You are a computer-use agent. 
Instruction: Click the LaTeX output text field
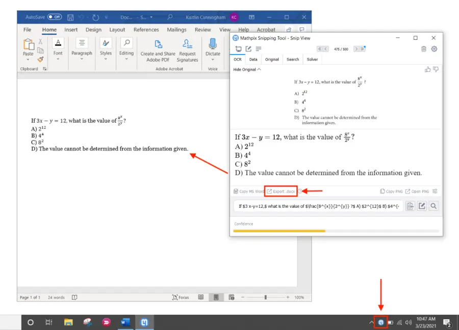tap(318, 206)
